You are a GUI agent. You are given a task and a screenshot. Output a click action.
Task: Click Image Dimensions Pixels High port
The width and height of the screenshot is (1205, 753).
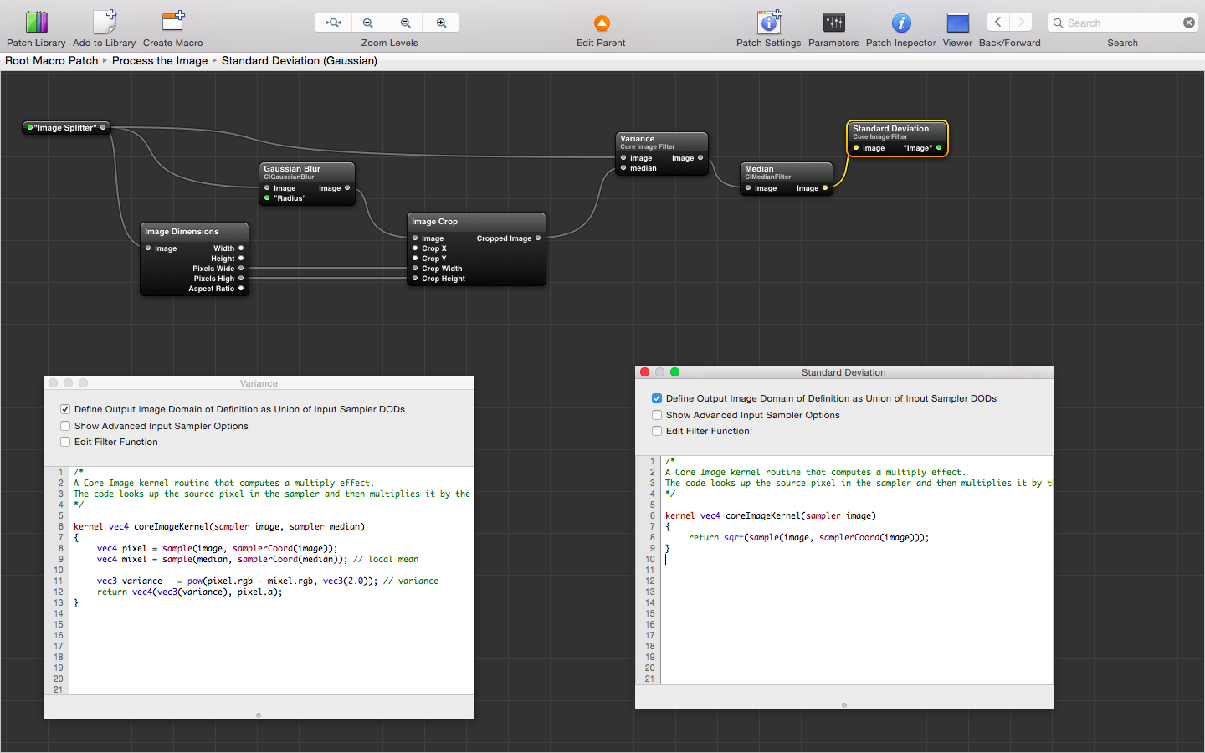(x=241, y=279)
